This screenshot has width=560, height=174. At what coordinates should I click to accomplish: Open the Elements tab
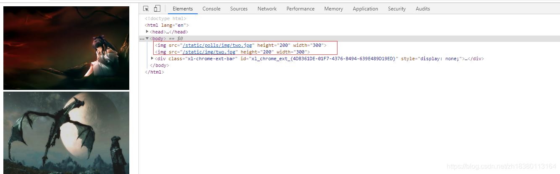[x=183, y=9]
